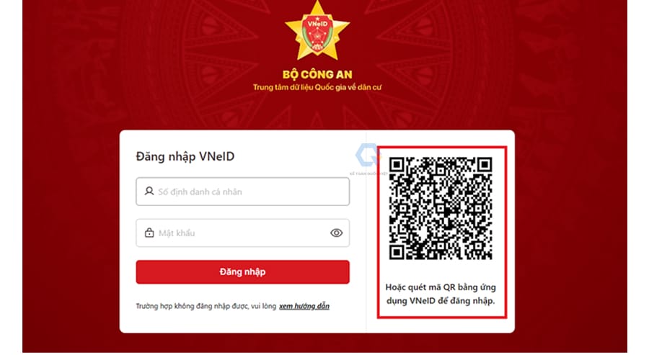The height and width of the screenshot is (355, 649).
Task: Click the BỘ CÔNG AN title
Action: [317, 75]
